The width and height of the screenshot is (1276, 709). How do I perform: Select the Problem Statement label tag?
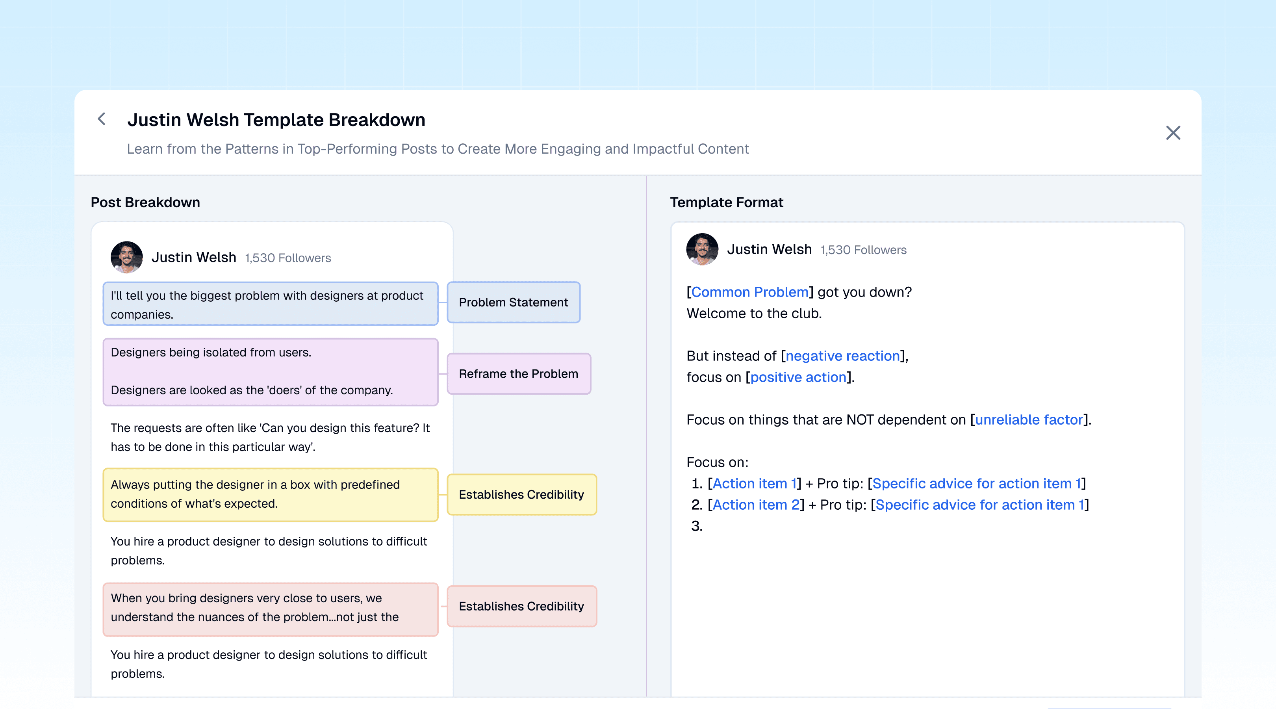513,302
